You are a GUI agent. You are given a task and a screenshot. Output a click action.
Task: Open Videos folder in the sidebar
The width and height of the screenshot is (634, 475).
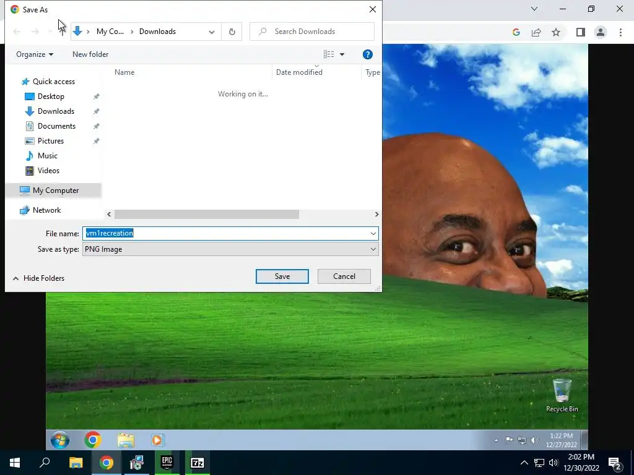point(48,171)
